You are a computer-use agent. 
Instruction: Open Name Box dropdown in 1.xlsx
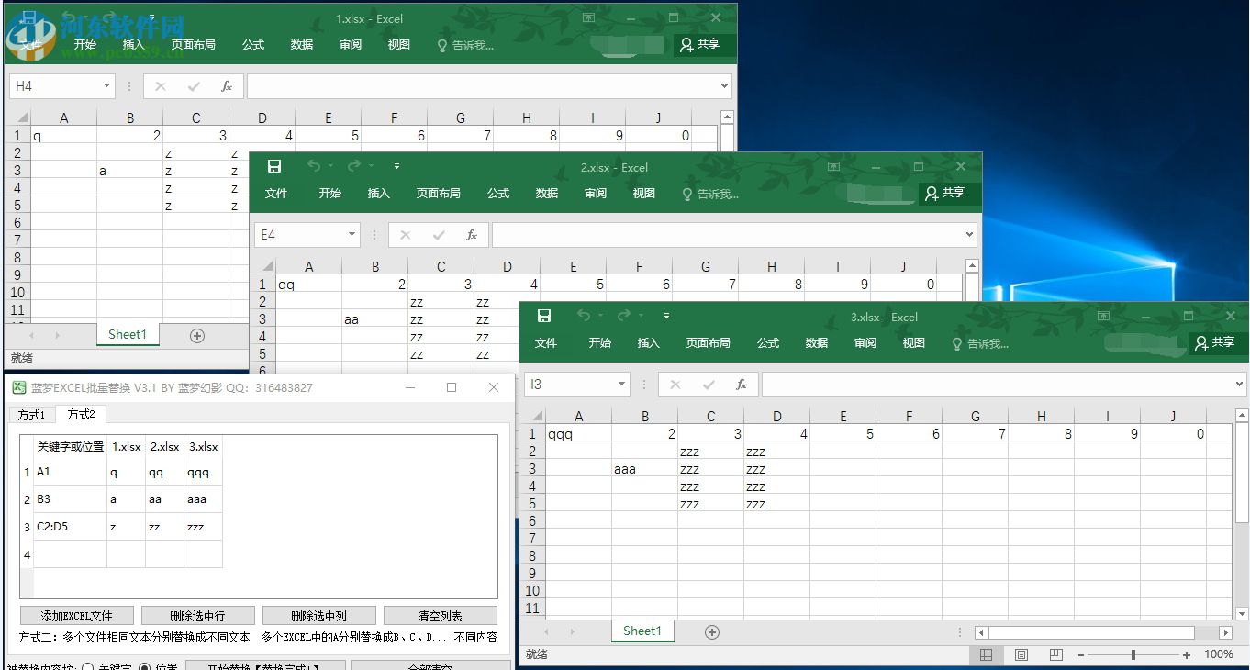point(106,86)
